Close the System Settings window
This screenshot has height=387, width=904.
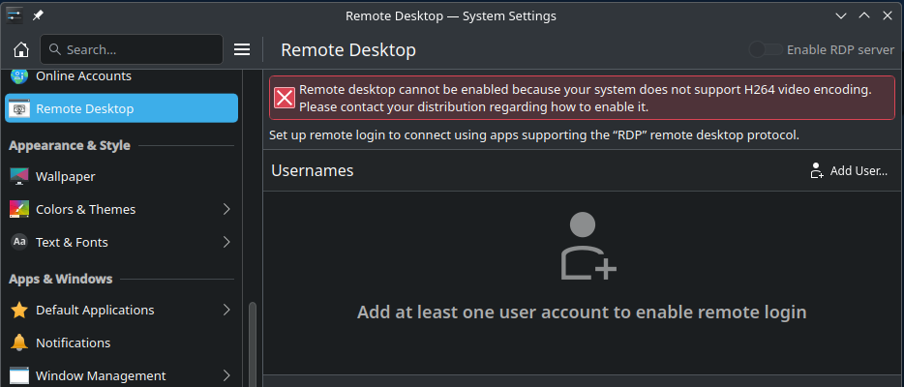[888, 16]
